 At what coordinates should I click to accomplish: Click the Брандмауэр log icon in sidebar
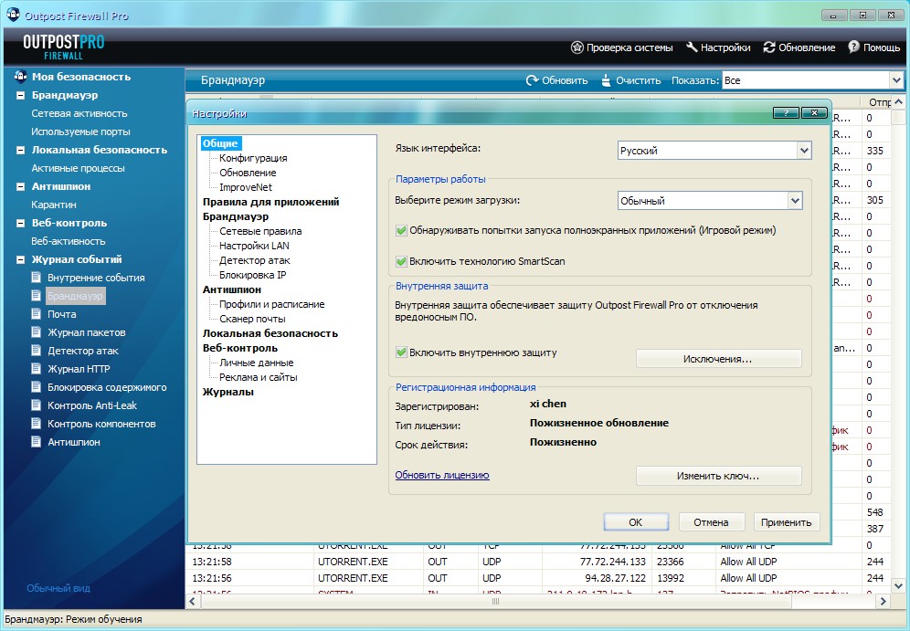37,295
